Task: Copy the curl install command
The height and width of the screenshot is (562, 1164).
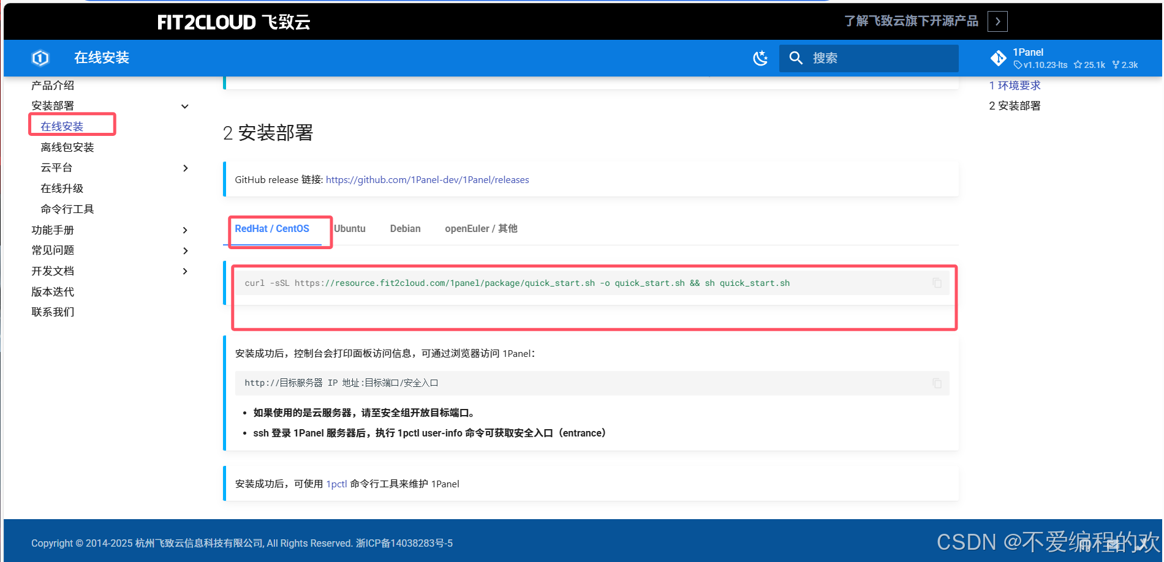Action: (937, 283)
